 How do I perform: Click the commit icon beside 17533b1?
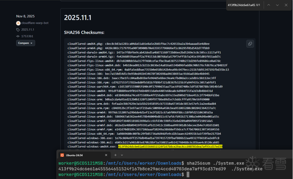pyautogui.click(x=18, y=36)
